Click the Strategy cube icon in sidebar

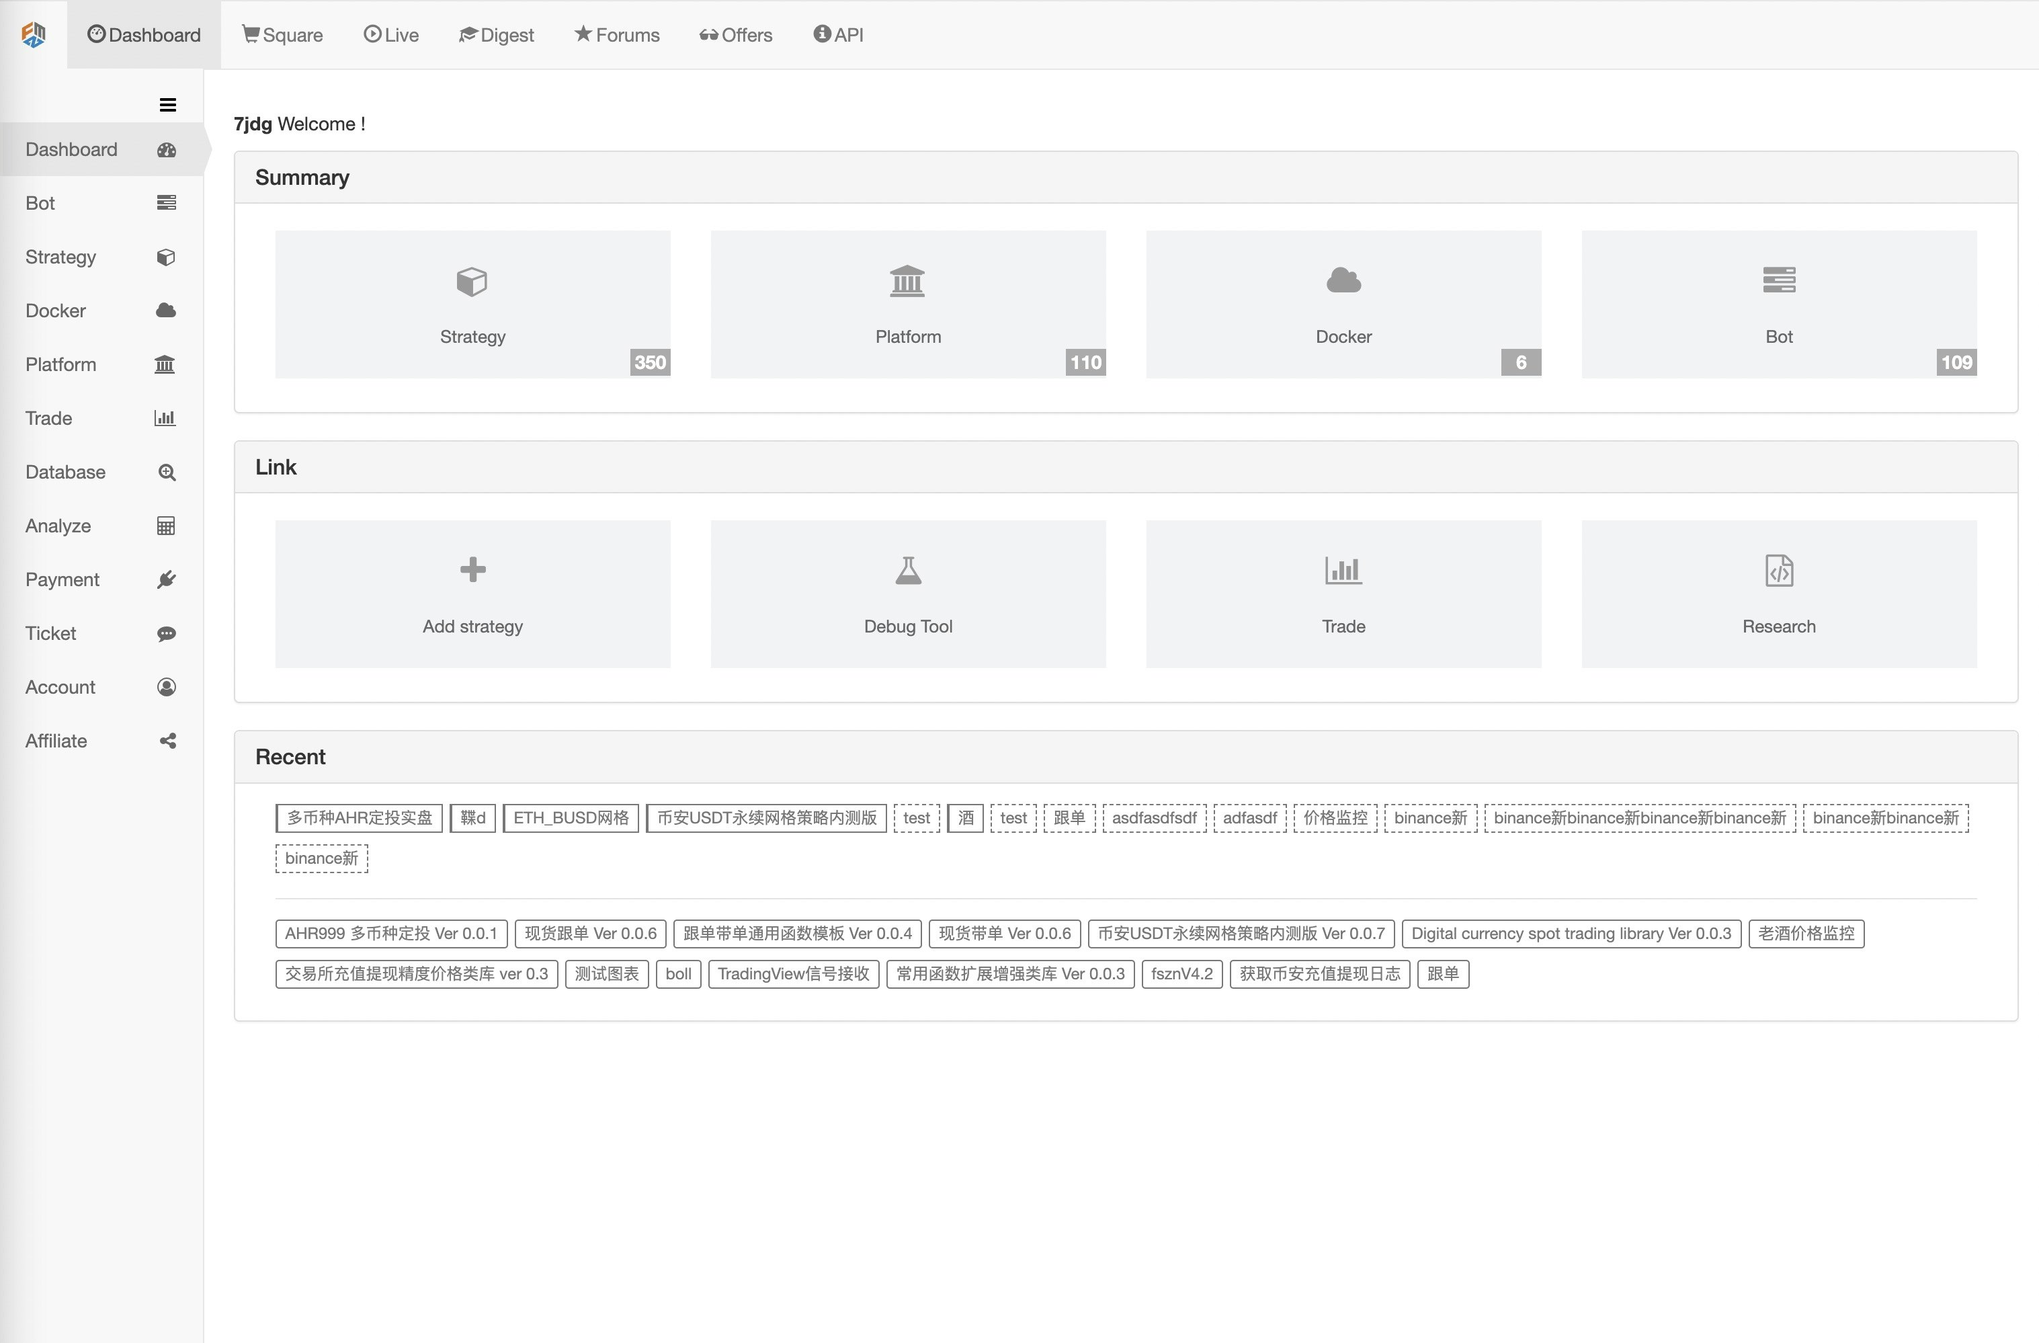(x=166, y=257)
